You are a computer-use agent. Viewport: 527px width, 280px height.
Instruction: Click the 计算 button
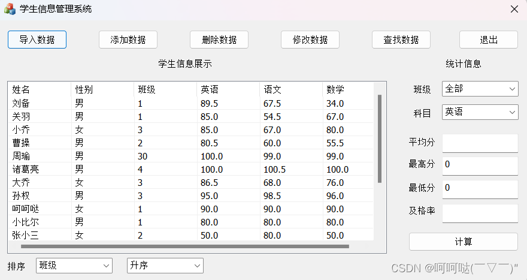pyautogui.click(x=464, y=242)
